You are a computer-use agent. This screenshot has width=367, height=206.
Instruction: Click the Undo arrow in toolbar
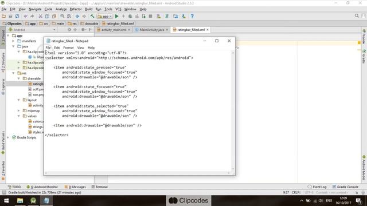pos(25,17)
